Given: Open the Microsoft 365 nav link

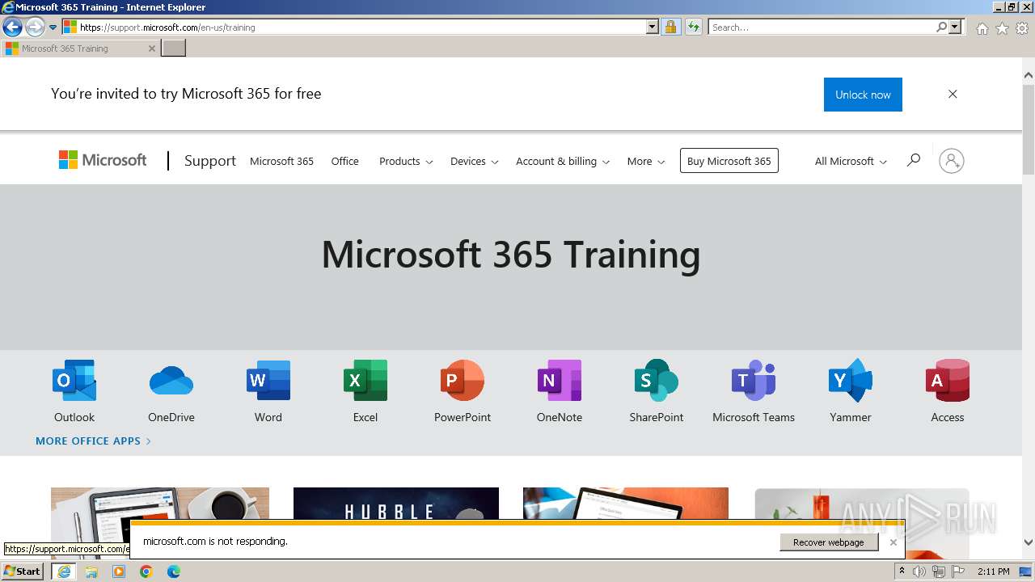Looking at the screenshot, I should click(281, 161).
